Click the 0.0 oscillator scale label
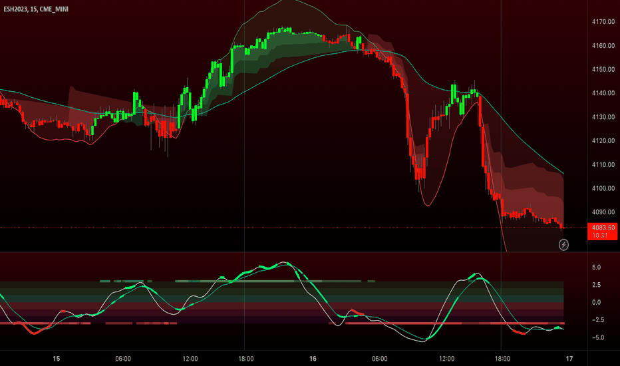 (596, 302)
